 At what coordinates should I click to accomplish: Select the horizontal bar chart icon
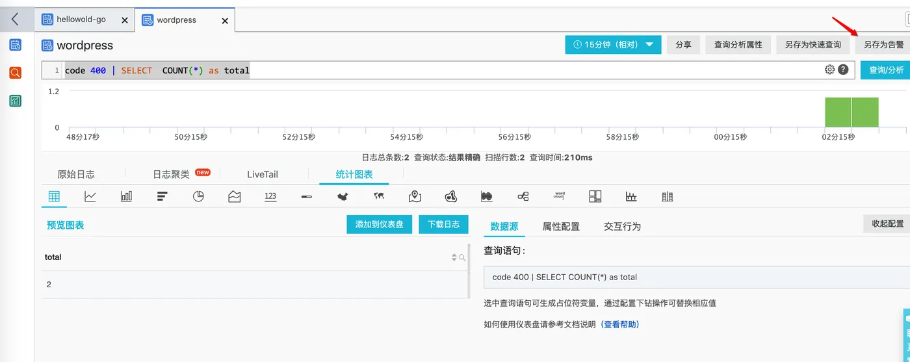click(162, 196)
